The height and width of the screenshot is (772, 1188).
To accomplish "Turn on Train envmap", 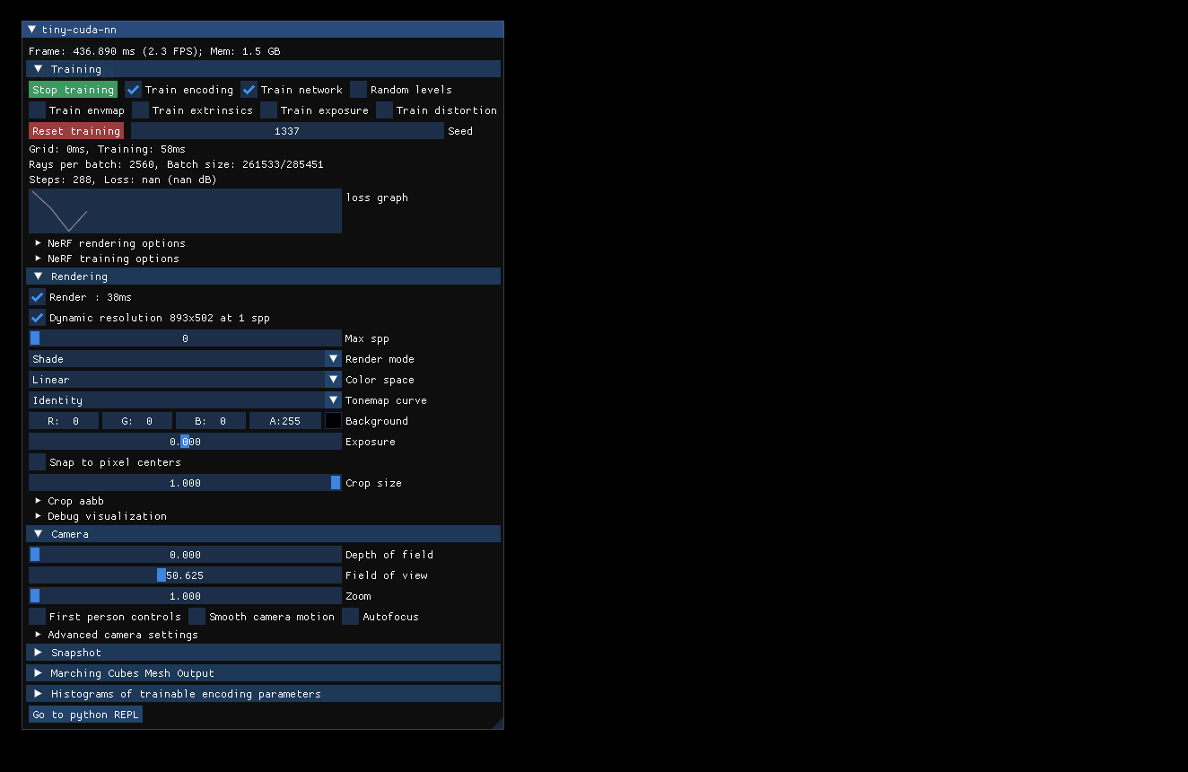I will (37, 110).
